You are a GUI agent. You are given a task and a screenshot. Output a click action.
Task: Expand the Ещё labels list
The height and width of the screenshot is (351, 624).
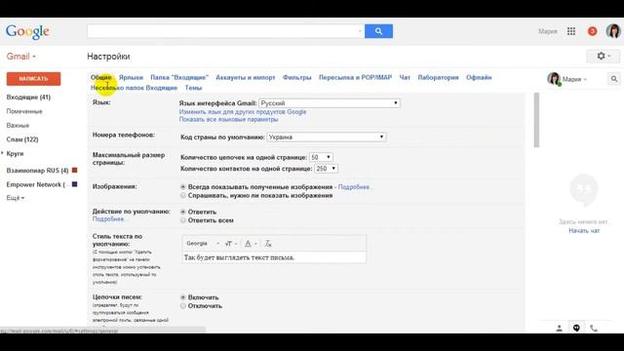coord(16,198)
